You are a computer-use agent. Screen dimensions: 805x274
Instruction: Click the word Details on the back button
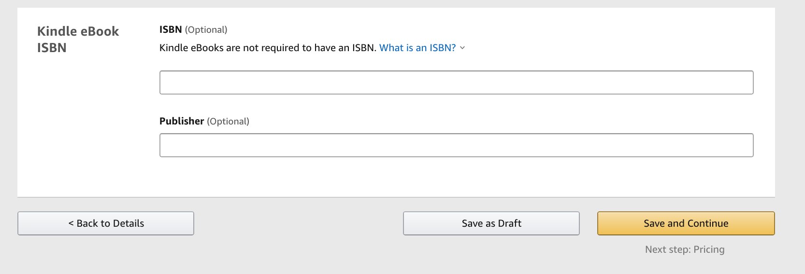[129, 223]
